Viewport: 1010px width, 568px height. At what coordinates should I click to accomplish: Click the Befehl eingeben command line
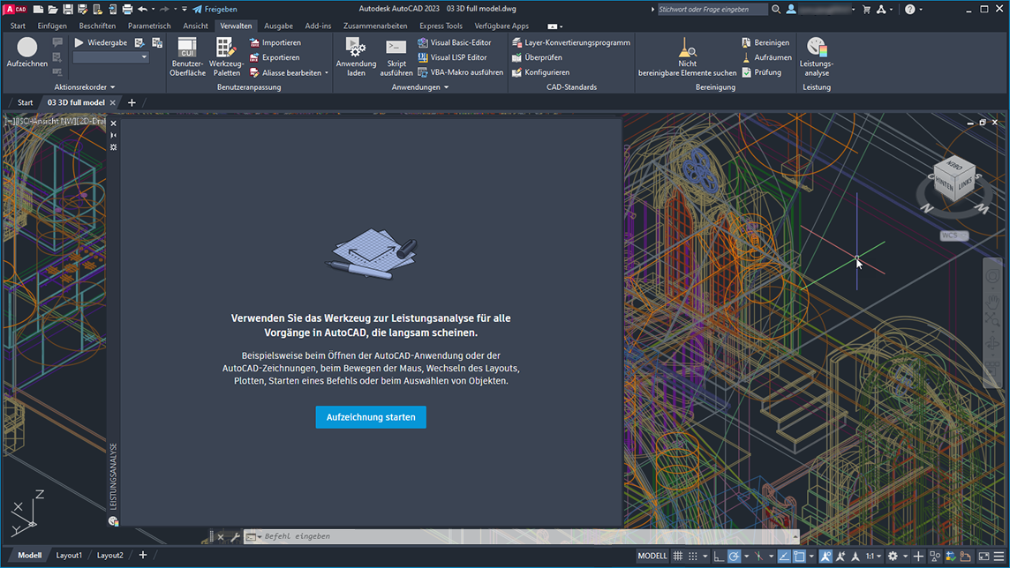coord(522,536)
